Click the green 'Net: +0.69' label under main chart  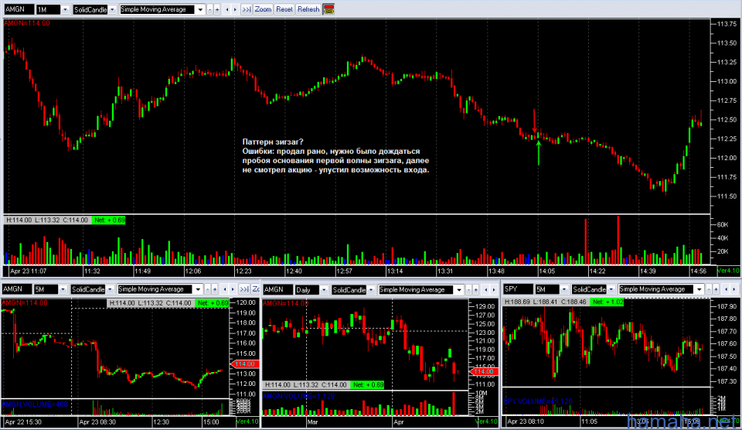click(x=109, y=220)
